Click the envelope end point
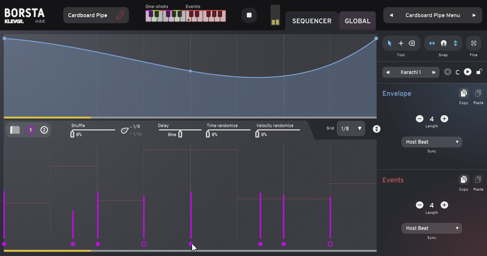The width and height of the screenshot is (487, 256). click(376, 38)
